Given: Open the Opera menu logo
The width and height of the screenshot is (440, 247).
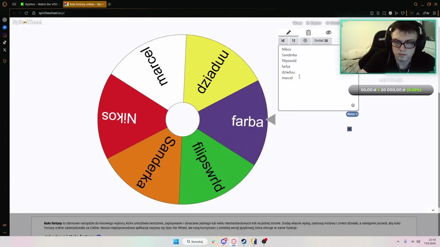Looking at the screenshot, I should pyautogui.click(x=5, y=4).
